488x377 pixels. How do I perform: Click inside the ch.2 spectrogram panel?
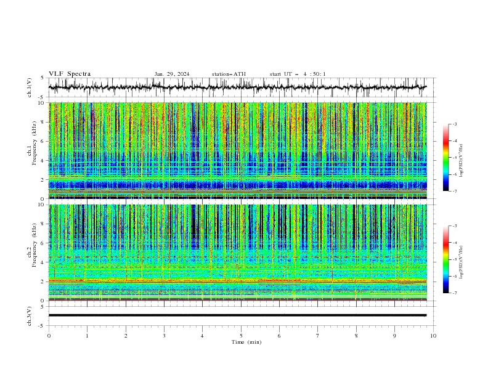[237, 253]
